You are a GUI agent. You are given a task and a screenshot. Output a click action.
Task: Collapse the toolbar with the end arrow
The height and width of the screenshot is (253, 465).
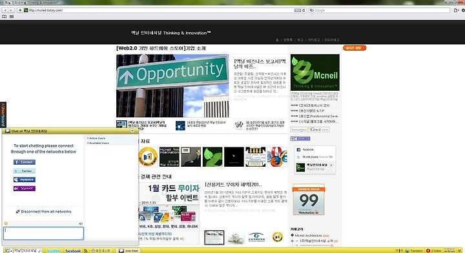coord(460,250)
